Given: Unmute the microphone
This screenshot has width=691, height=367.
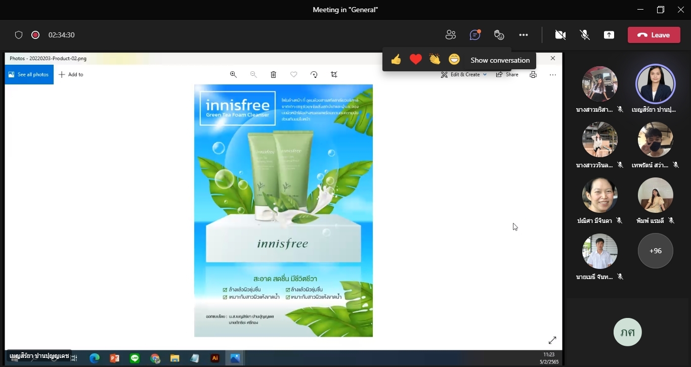Looking at the screenshot, I should (585, 35).
